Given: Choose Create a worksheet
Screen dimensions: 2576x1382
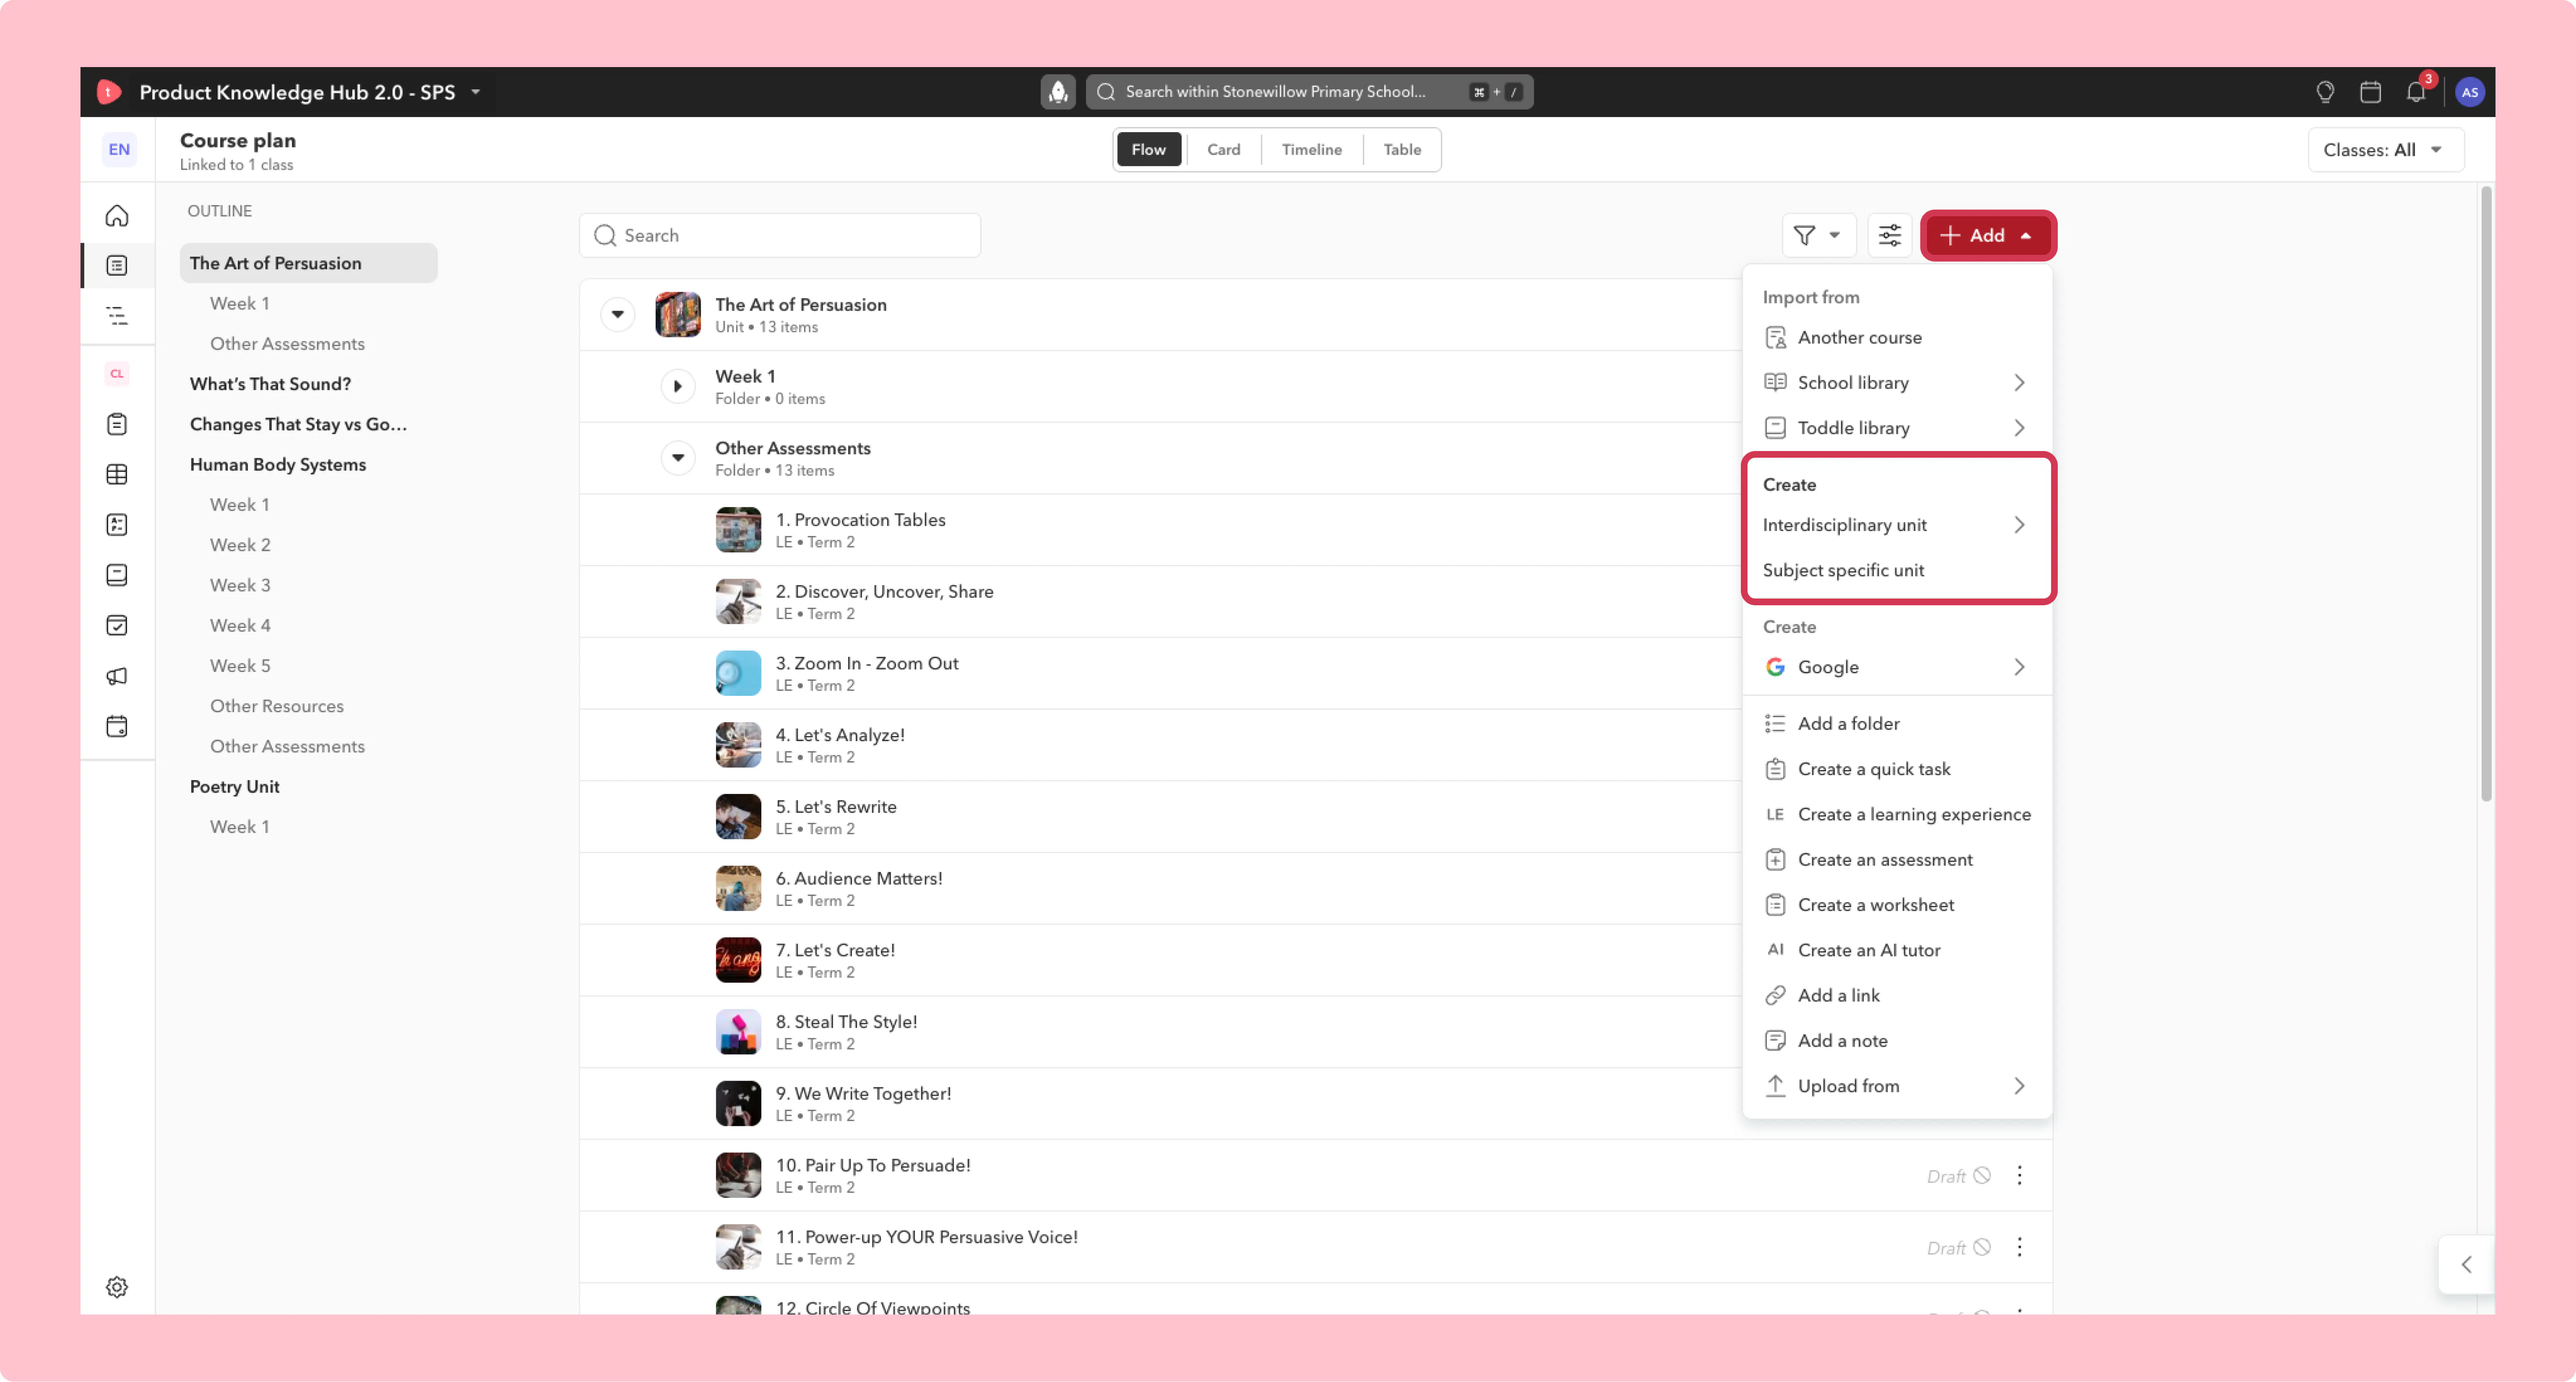Looking at the screenshot, I should point(1897,905).
